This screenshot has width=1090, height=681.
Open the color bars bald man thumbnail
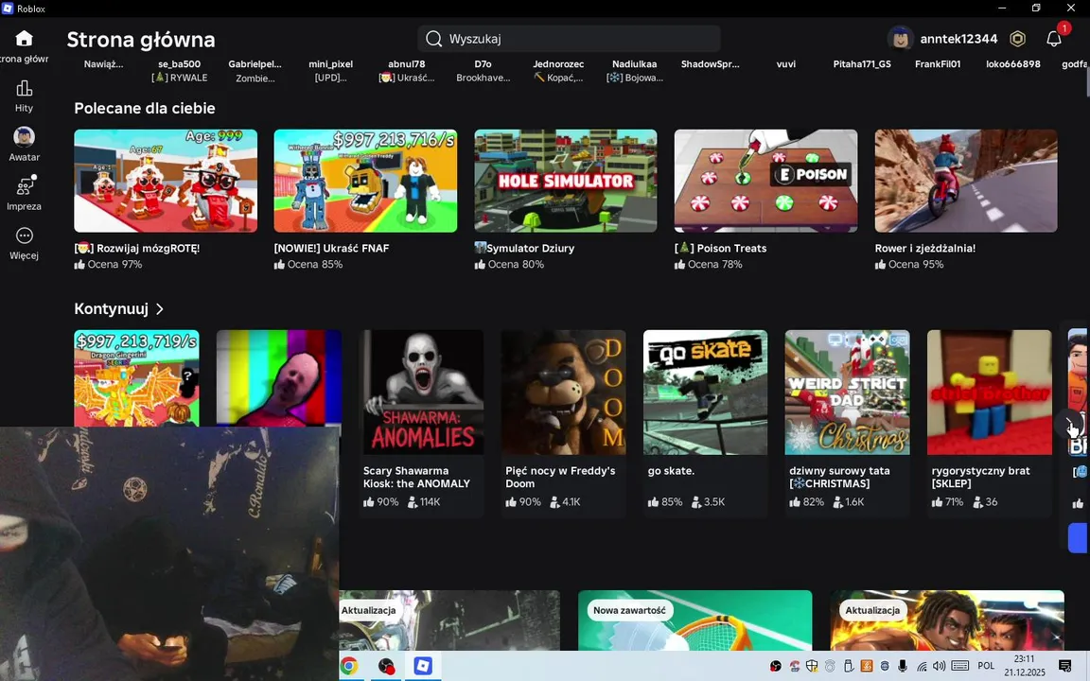pyautogui.click(x=279, y=378)
